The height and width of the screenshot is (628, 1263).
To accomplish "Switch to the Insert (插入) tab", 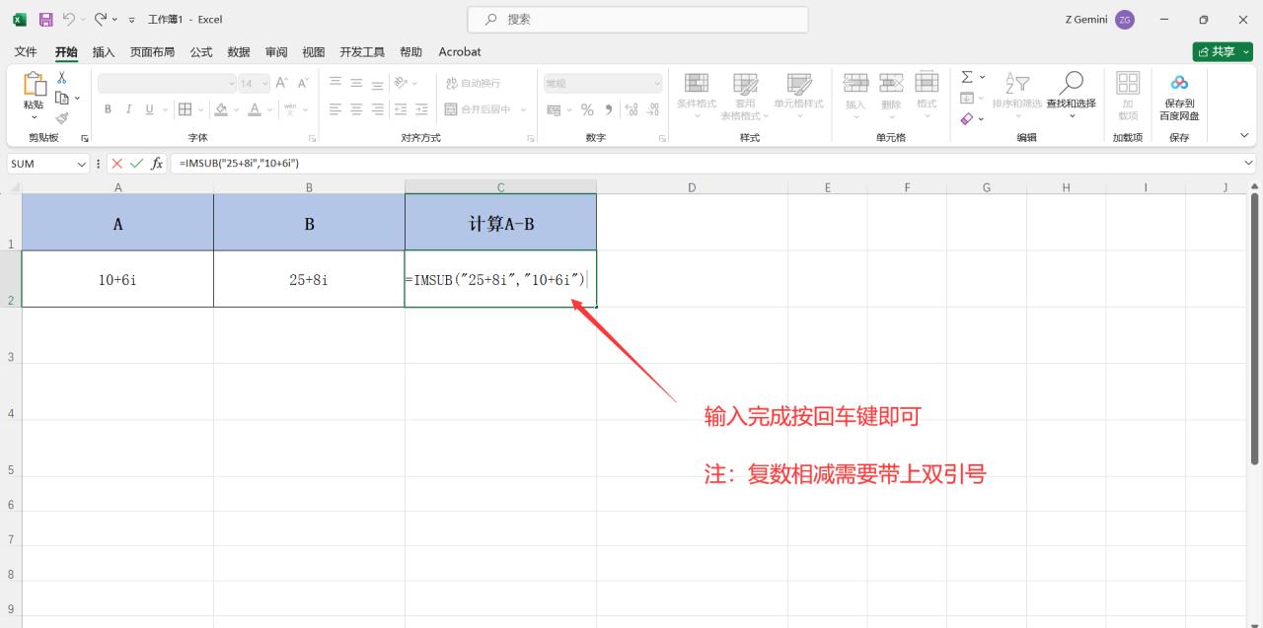I will (104, 51).
